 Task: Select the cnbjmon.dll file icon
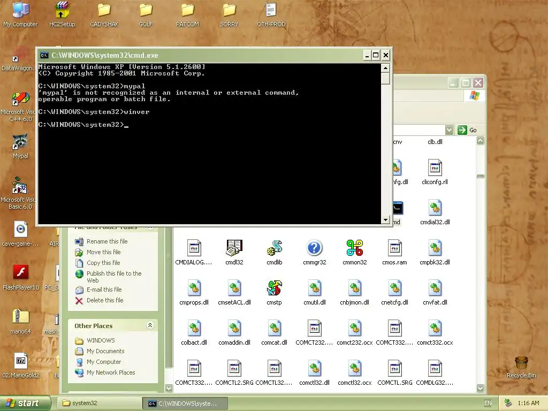tap(355, 288)
